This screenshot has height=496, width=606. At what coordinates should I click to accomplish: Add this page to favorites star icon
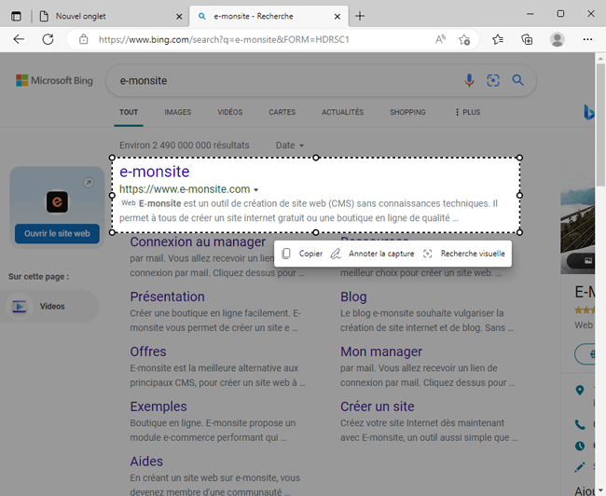464,39
